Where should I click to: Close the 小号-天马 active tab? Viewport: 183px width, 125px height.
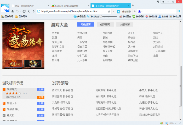tap(129, 5)
